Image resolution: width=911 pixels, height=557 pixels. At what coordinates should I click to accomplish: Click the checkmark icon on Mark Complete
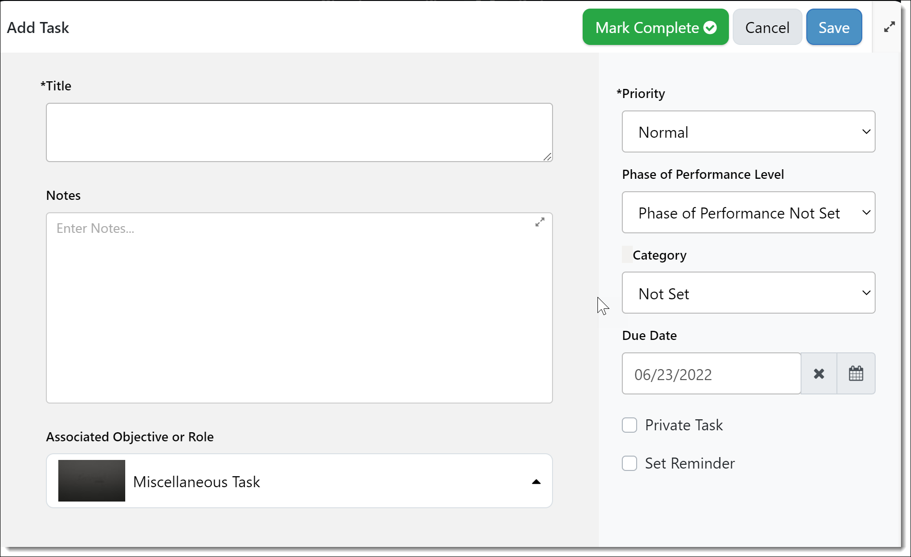coord(710,27)
